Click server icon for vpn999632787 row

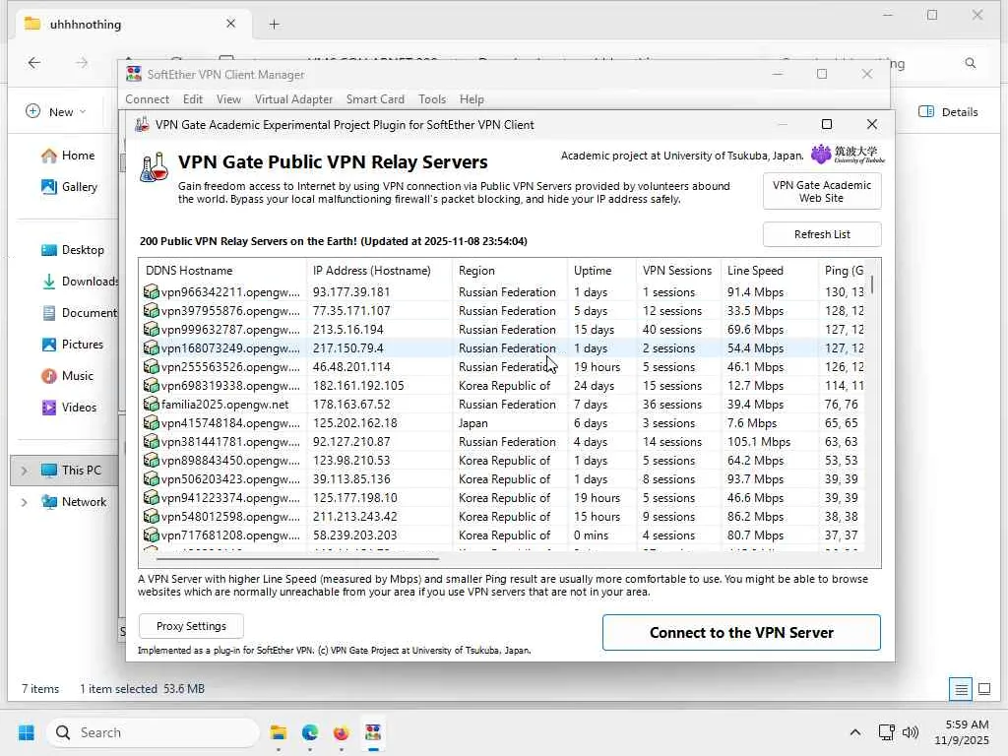click(x=151, y=329)
